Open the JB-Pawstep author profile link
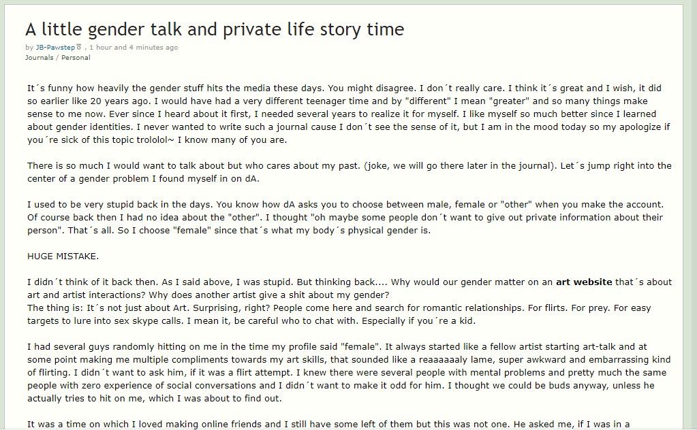Viewport: 697px width, 430px height. pyautogui.click(x=55, y=48)
